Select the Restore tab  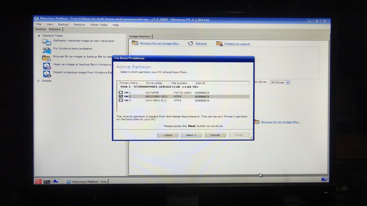(55, 29)
